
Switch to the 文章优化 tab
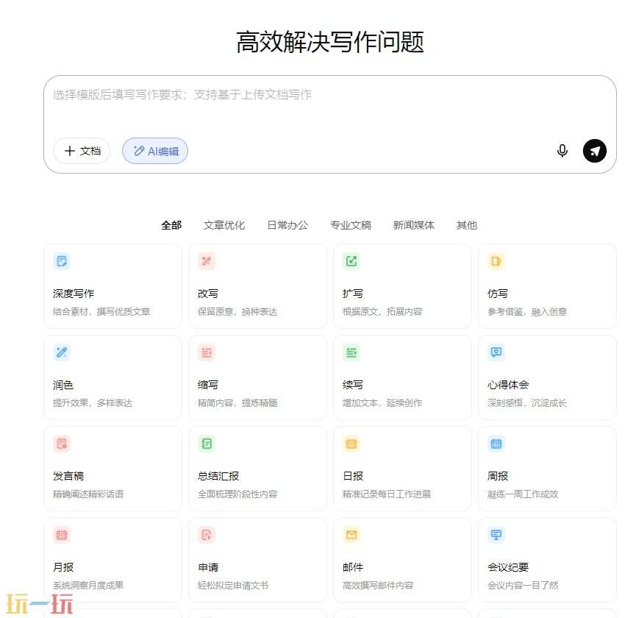tap(224, 225)
